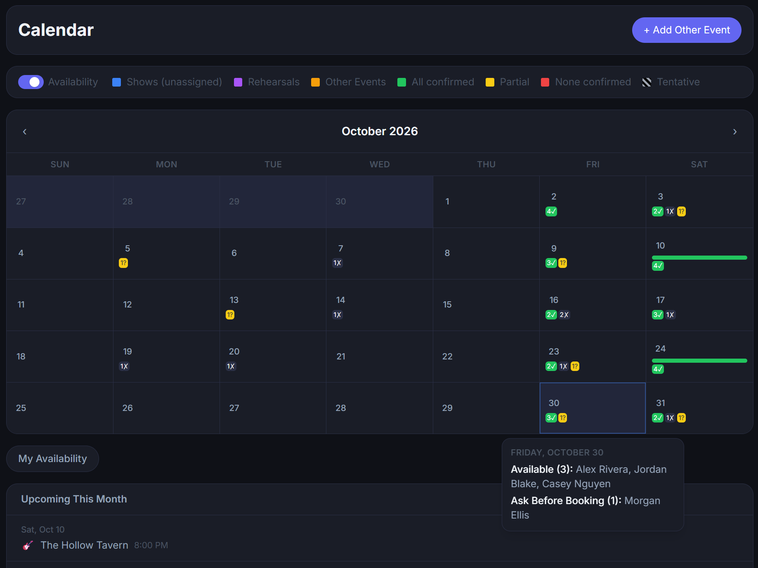Click the 4✓ badge on October 10
The image size is (758, 568).
tap(658, 266)
